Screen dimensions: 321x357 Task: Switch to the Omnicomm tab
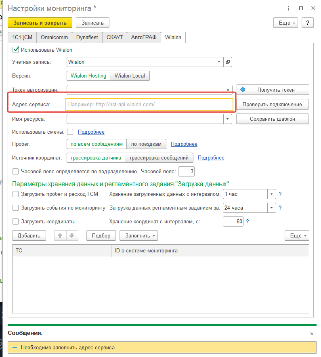click(55, 38)
